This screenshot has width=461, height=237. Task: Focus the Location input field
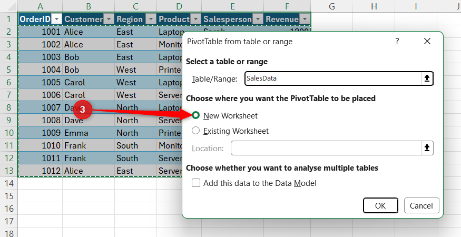click(326, 148)
